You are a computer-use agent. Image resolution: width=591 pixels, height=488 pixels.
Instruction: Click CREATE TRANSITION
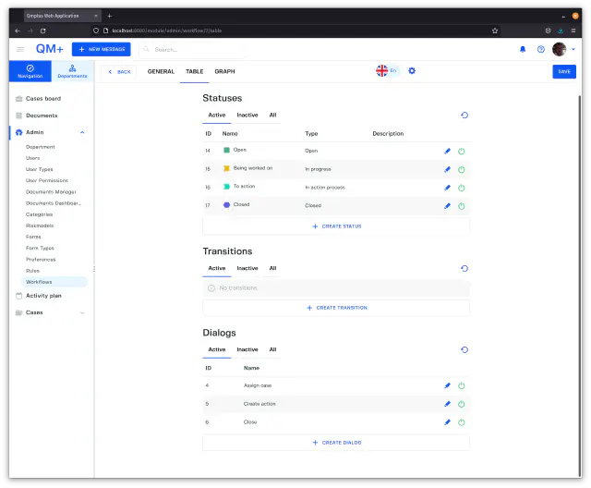pos(336,308)
